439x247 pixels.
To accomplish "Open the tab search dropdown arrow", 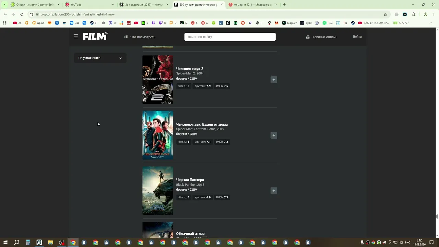I will pos(4,5).
